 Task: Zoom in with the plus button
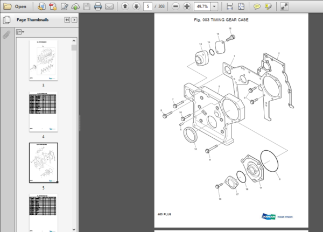coord(187,6)
